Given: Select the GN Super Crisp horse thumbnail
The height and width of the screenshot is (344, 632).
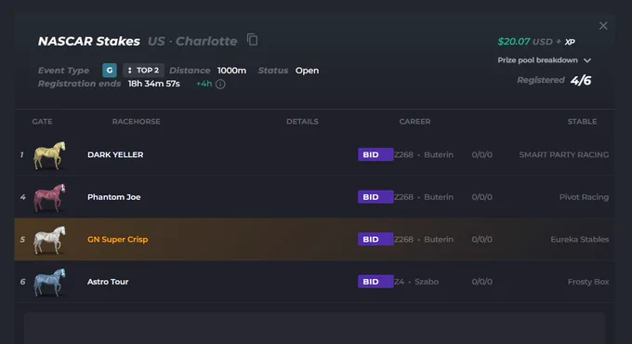Looking at the screenshot, I should point(49,240).
